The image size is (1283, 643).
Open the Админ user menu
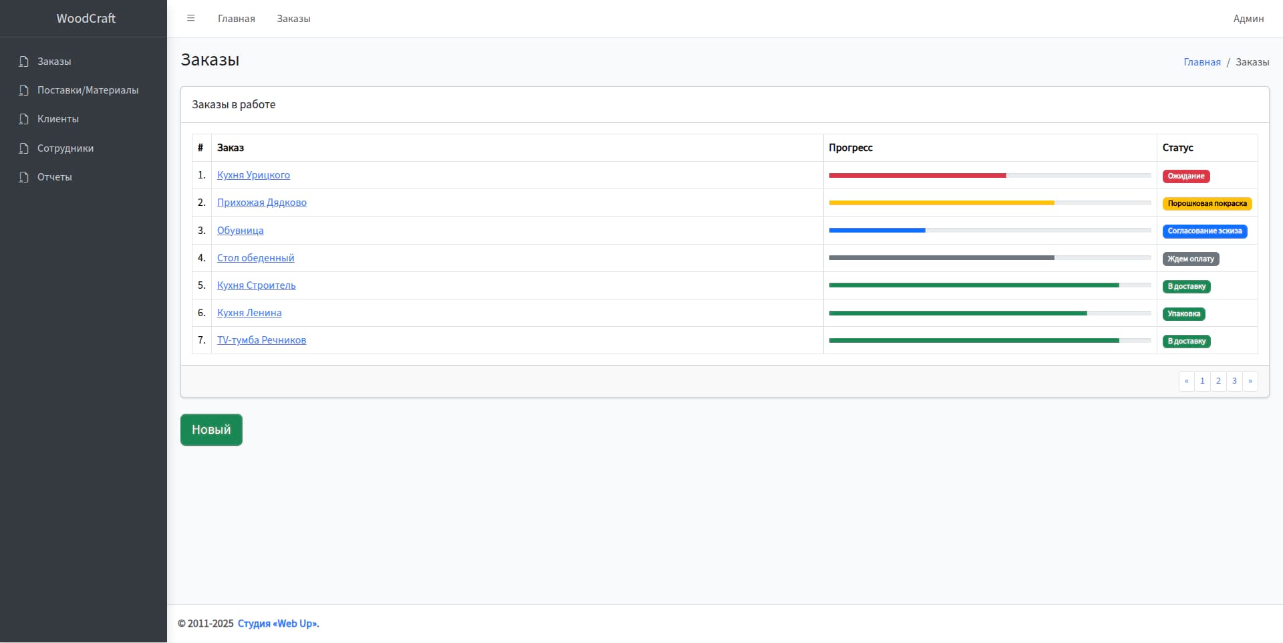[1248, 19]
